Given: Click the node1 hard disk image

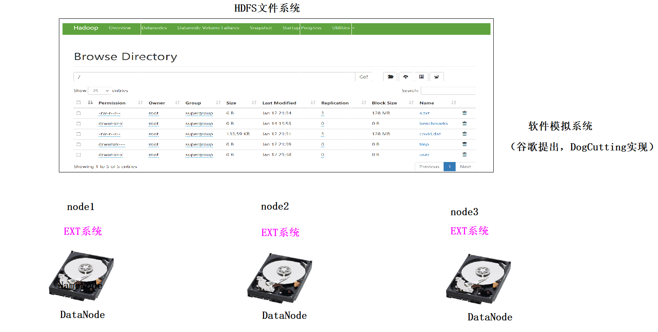Looking at the screenshot, I should pos(81,275).
